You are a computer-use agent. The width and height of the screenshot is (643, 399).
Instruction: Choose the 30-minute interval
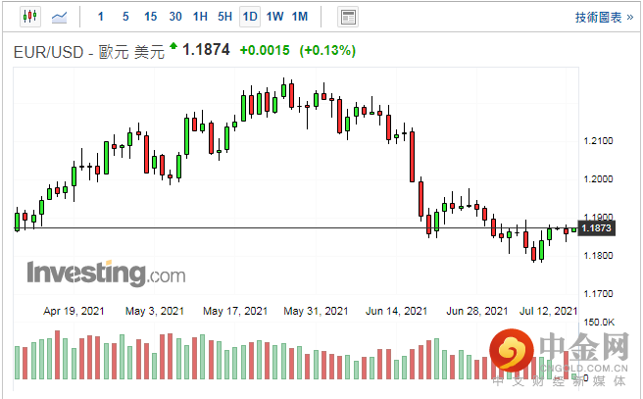pyautogui.click(x=174, y=17)
